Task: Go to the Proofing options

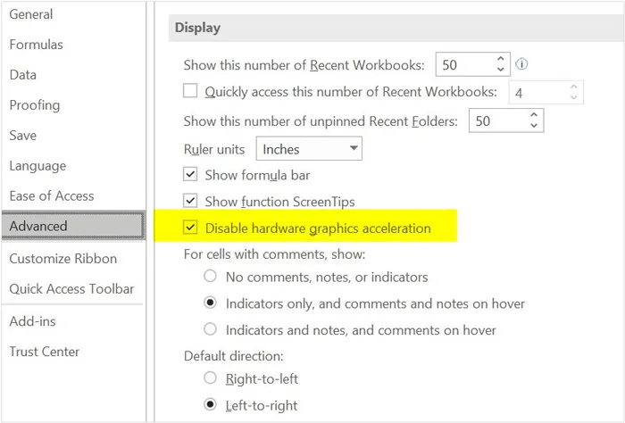Action: [x=35, y=105]
